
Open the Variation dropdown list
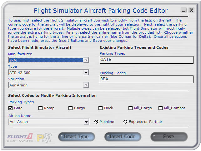pos(86,85)
